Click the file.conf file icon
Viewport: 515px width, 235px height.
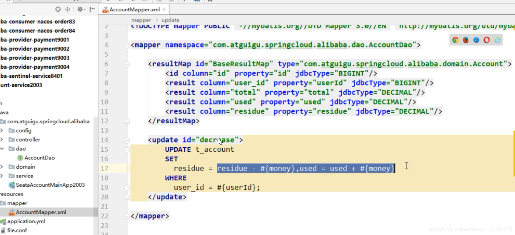[3, 230]
